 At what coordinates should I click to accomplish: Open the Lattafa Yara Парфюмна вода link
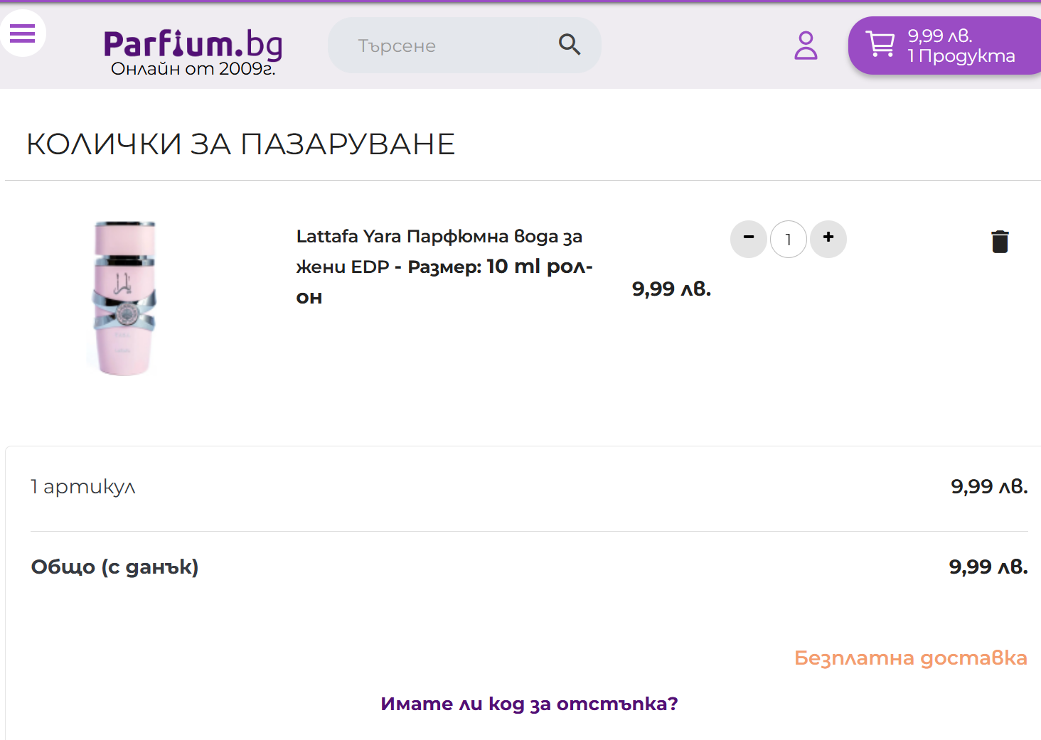(439, 237)
